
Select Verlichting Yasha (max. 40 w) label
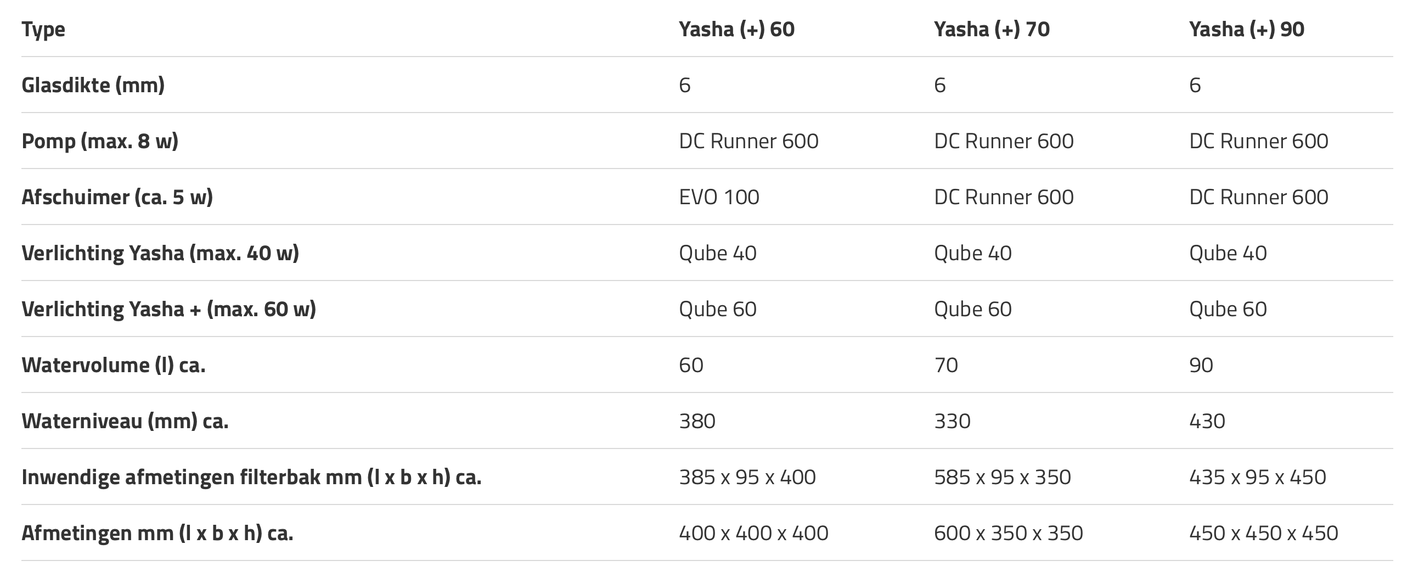click(160, 253)
